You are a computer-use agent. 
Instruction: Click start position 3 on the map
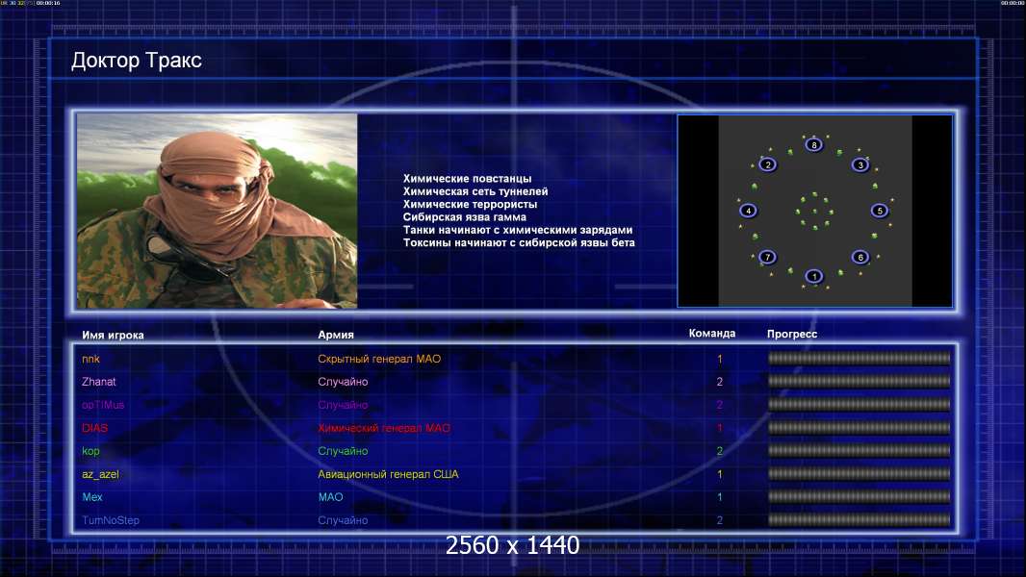coord(860,164)
